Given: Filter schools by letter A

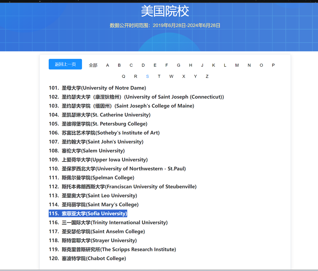Looking at the screenshot, I should click(x=107, y=65).
